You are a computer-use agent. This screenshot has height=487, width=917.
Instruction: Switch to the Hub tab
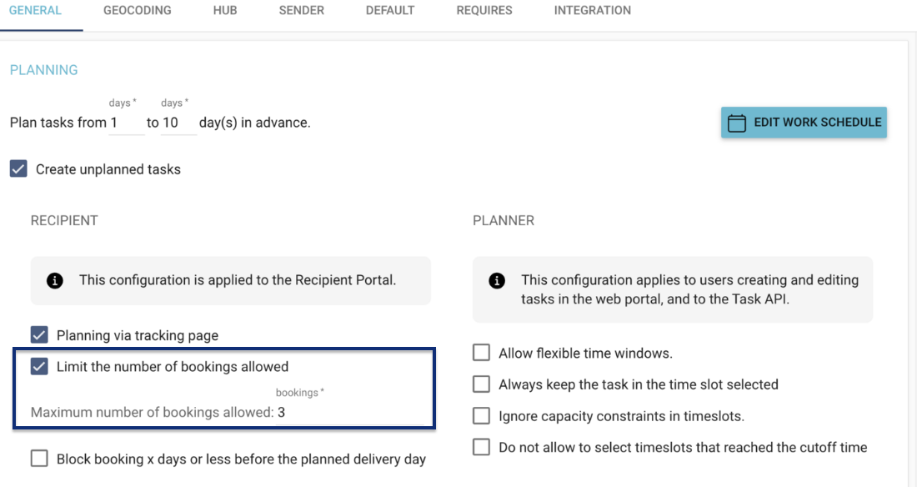[225, 11]
